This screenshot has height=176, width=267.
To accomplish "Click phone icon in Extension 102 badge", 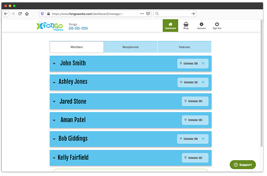I will 186,158.
